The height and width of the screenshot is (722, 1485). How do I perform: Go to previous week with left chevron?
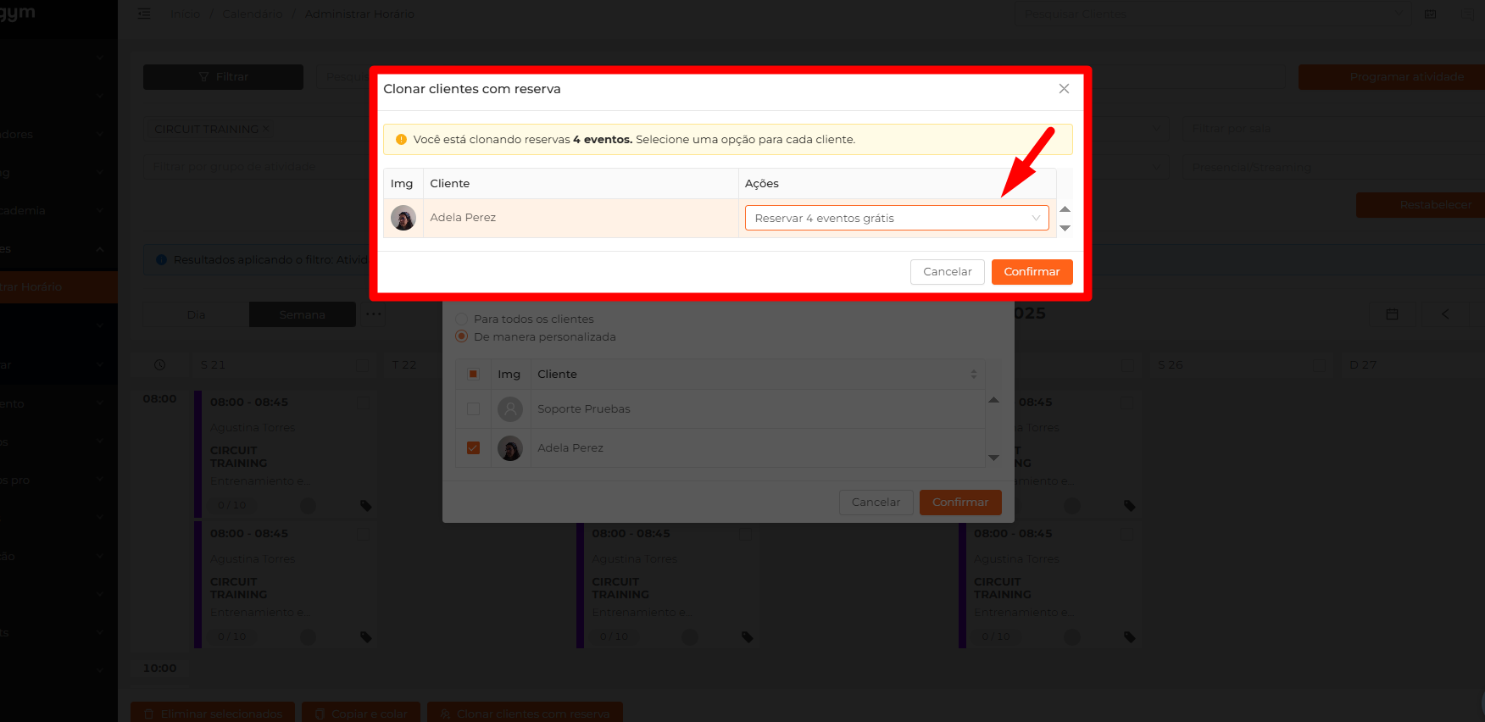1445,314
